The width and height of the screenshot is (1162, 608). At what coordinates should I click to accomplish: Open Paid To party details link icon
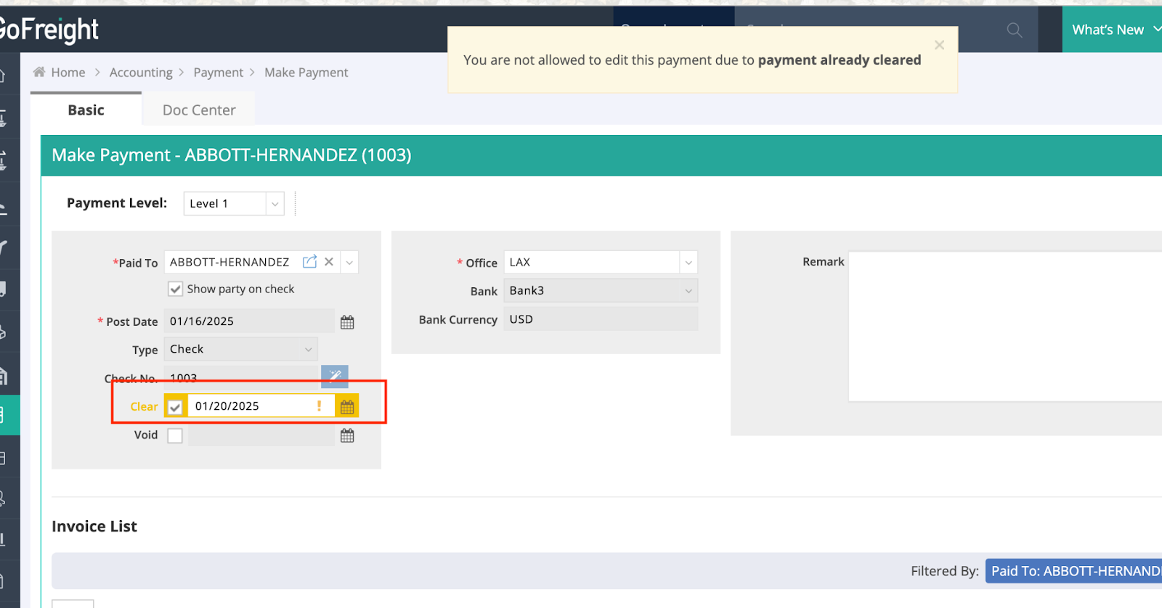(x=309, y=262)
